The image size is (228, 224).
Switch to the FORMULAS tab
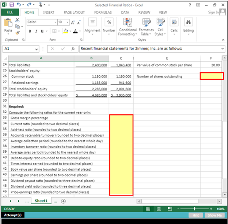click(103, 12)
